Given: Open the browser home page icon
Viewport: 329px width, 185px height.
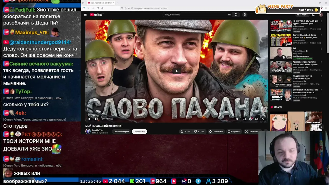Looking at the screenshot, I should pyautogui.click(x=102, y=8).
